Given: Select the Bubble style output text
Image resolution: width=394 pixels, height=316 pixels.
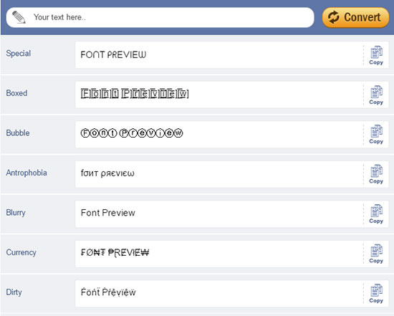Looking at the screenshot, I should [x=132, y=133].
